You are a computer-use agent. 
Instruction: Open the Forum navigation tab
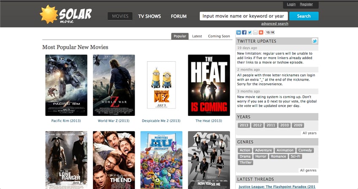(x=179, y=16)
